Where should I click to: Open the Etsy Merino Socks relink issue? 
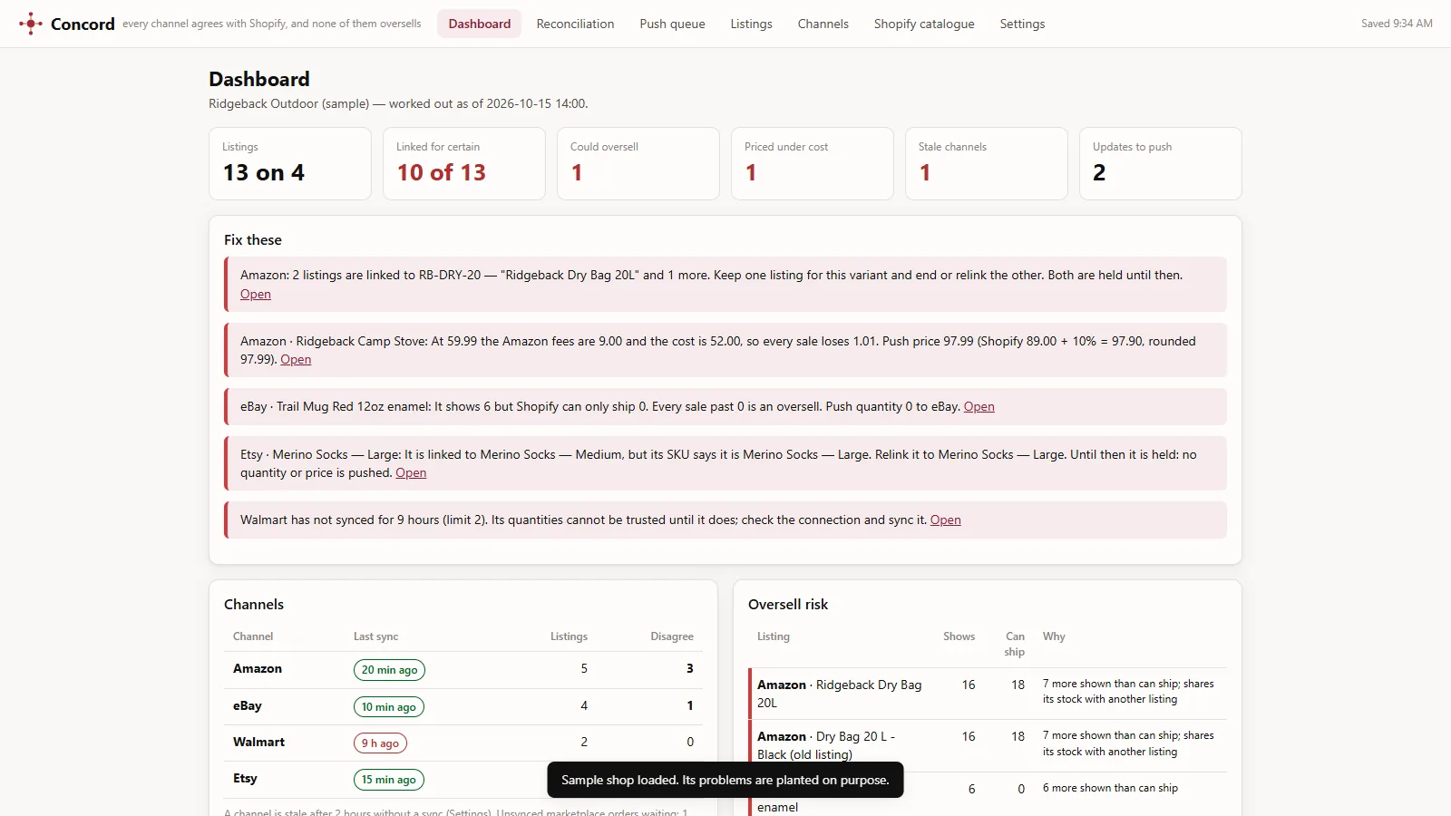coord(411,472)
